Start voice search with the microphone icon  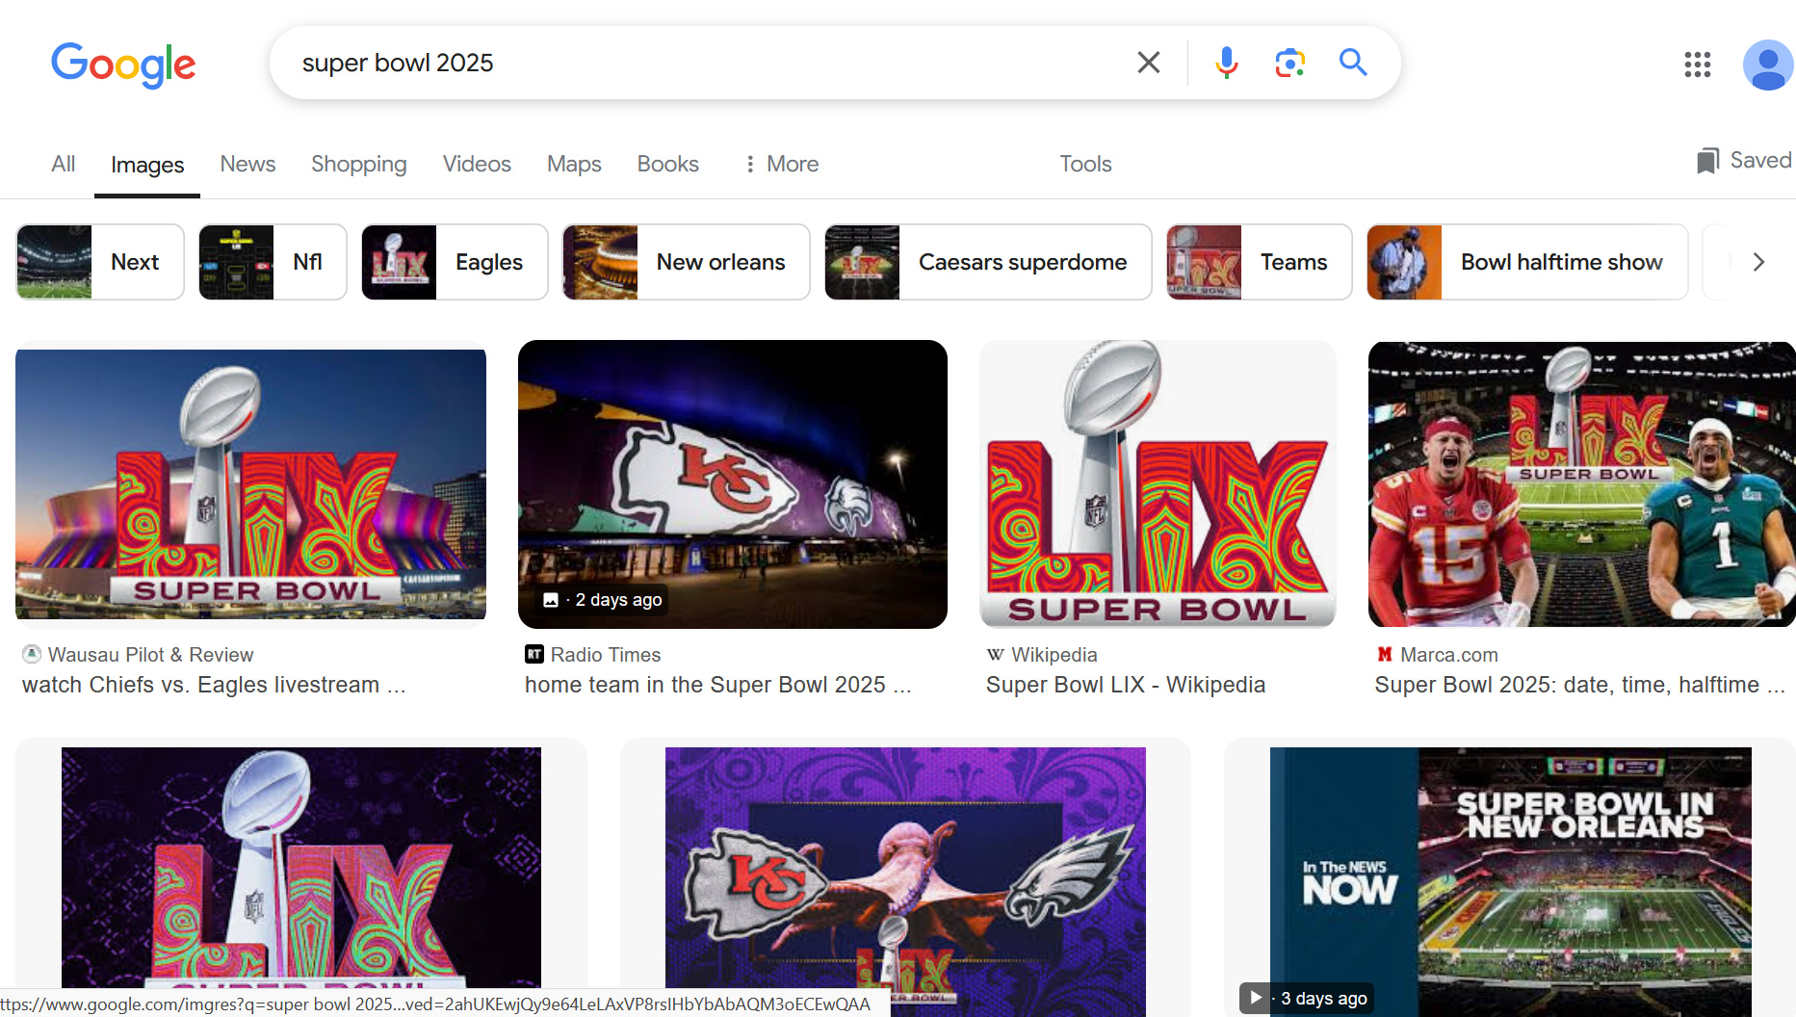pyautogui.click(x=1226, y=63)
